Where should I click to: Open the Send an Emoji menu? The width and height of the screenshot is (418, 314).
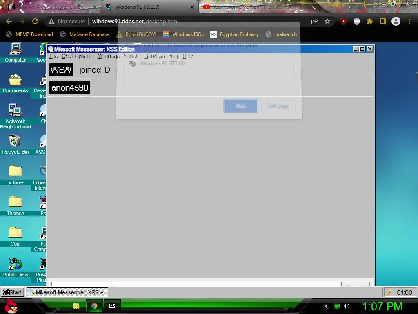click(161, 56)
